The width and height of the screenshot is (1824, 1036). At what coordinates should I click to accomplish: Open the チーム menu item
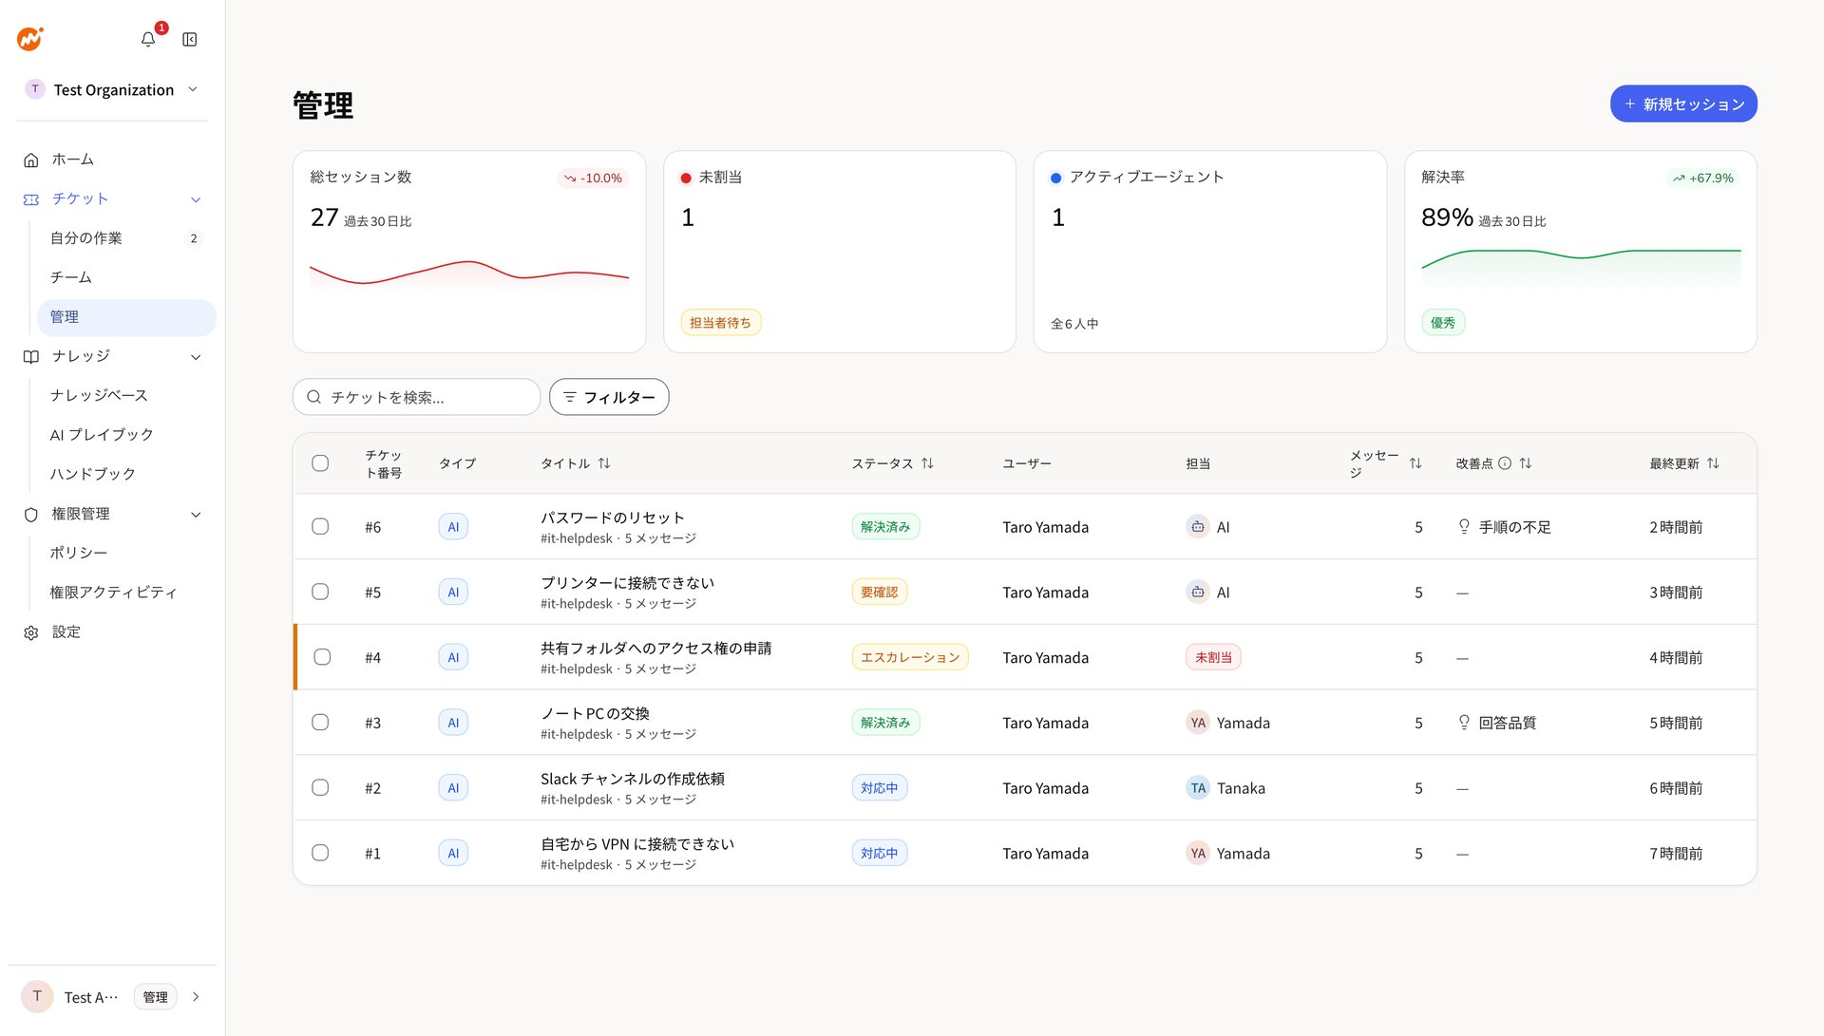point(126,277)
